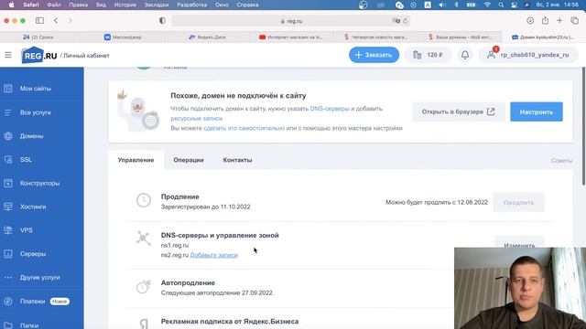Click the Spotlight search icon in menu bar

point(501,5)
